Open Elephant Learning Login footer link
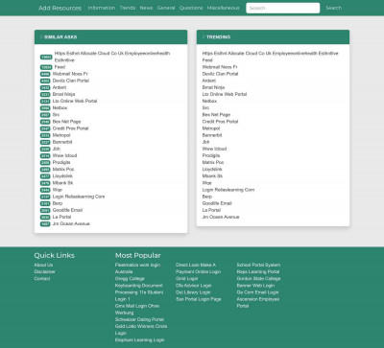This screenshot has height=348, width=384. click(x=140, y=340)
